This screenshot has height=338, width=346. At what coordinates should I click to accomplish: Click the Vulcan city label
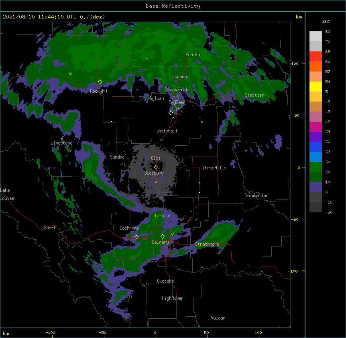point(218,318)
